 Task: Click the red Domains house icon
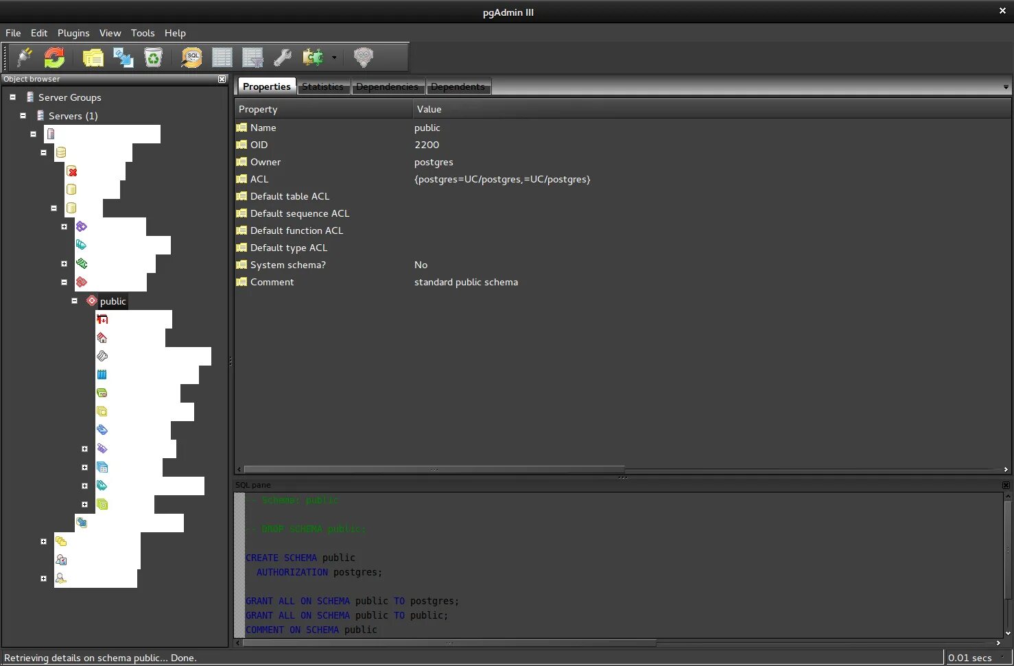(x=102, y=337)
